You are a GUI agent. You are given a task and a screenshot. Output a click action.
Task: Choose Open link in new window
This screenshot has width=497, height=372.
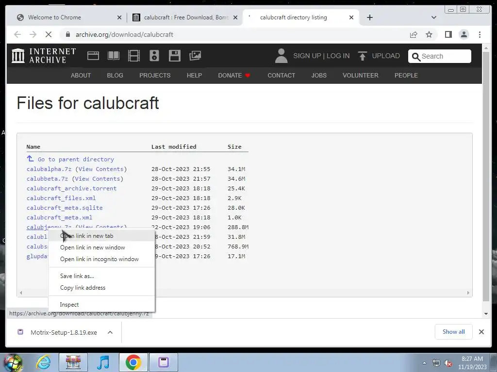[x=102, y=248]
